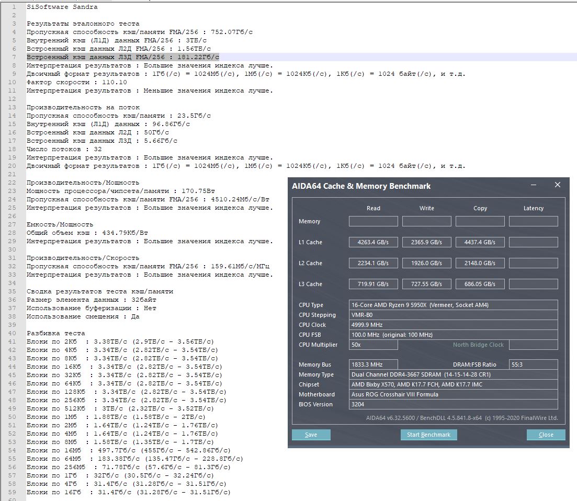Image resolution: width=577 pixels, height=501 pixels.
Task: Click line number 22 in the gutter
Action: tap(12, 183)
